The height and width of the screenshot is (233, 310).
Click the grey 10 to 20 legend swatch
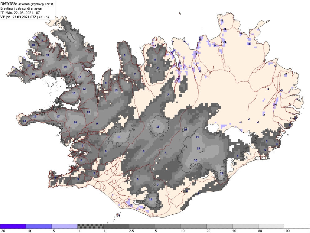click(x=194, y=226)
